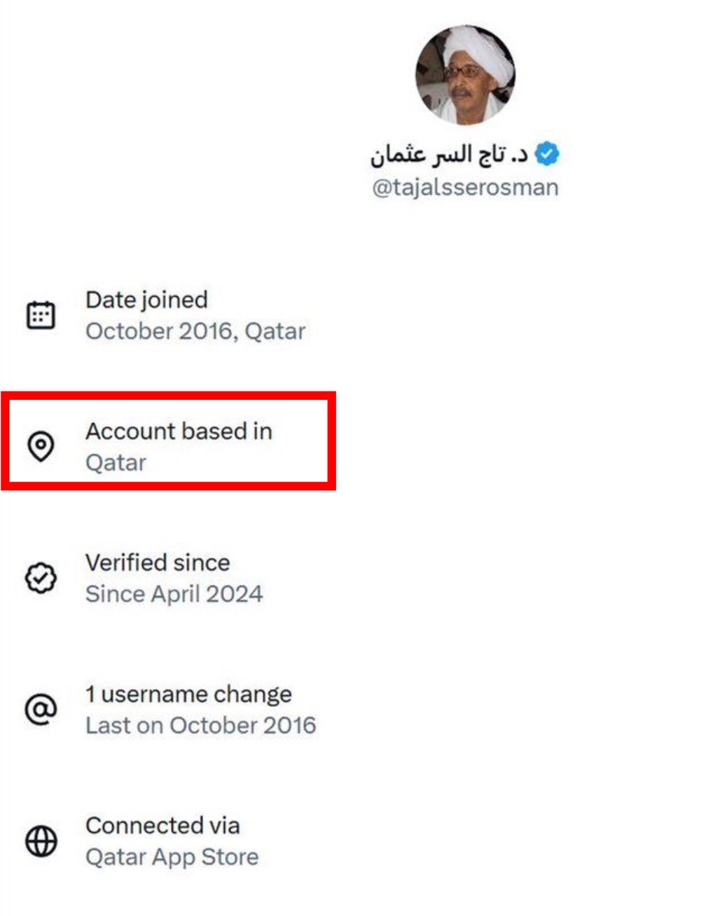The width and height of the screenshot is (720, 916).
Task: Click the "Account based in" heading
Action: 179,431
